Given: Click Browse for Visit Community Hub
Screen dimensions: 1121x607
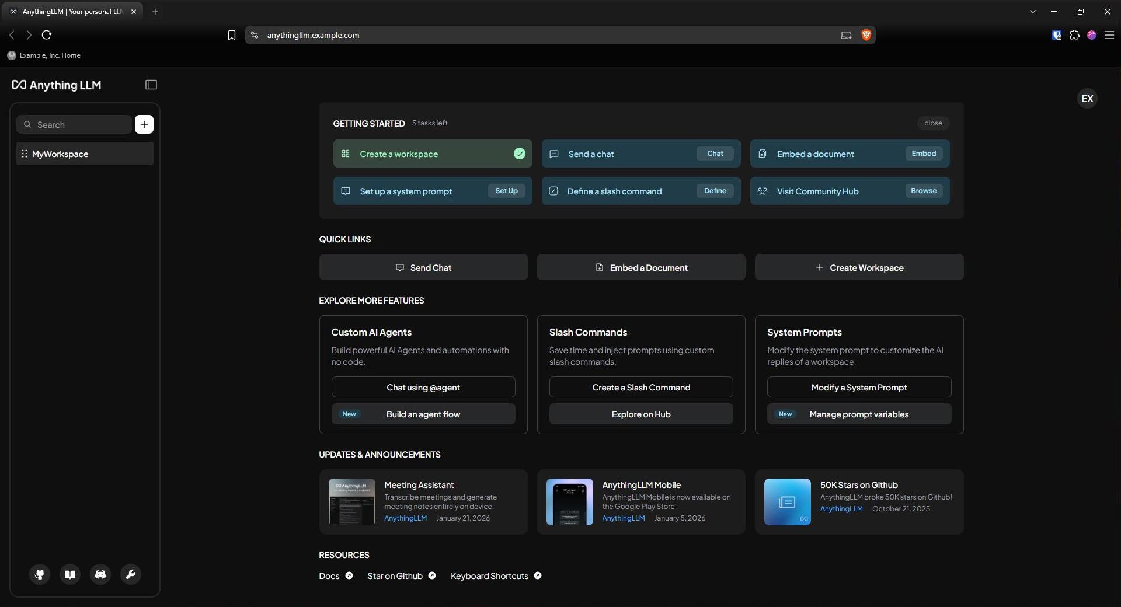Looking at the screenshot, I should pyautogui.click(x=924, y=191).
